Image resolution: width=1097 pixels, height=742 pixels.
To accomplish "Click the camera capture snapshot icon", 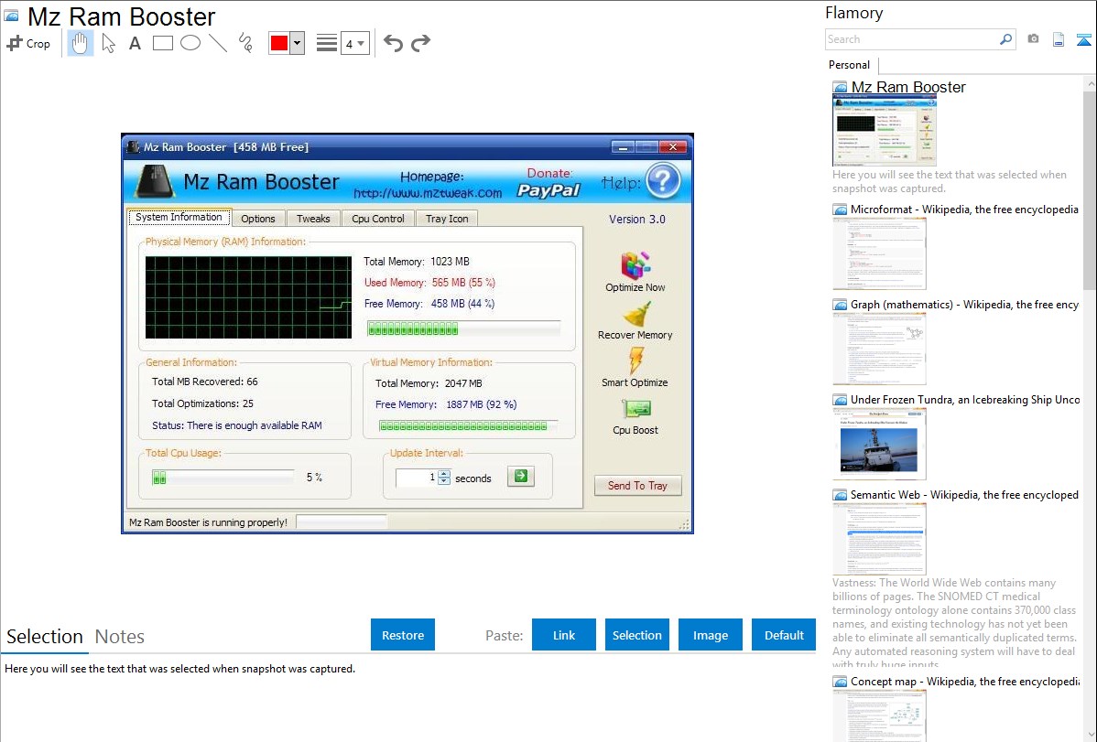I will (1033, 39).
